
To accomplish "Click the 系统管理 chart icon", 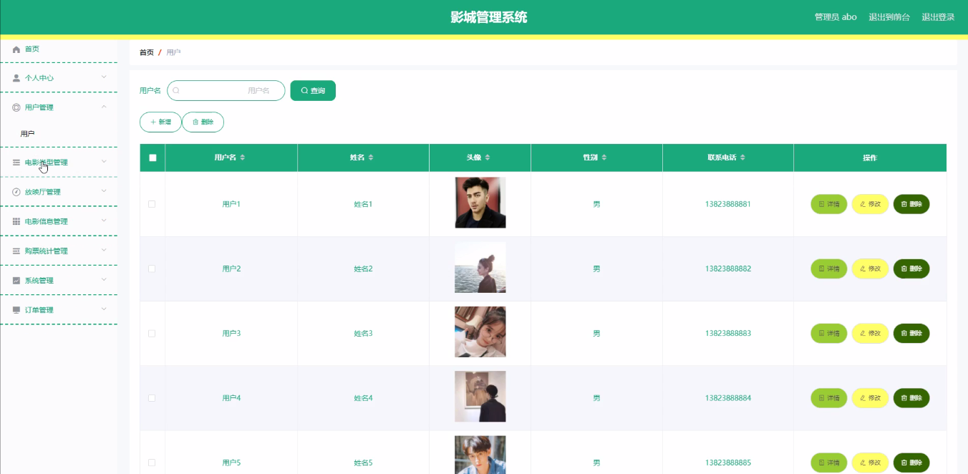I will point(16,281).
